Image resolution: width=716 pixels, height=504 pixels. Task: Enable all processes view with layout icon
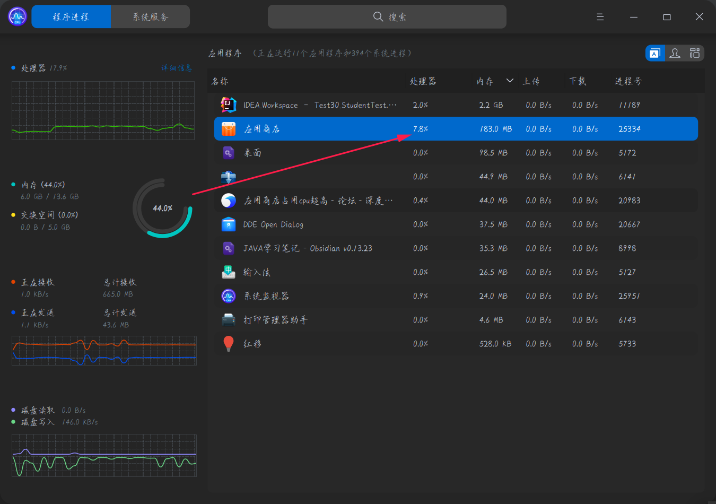[x=694, y=53]
